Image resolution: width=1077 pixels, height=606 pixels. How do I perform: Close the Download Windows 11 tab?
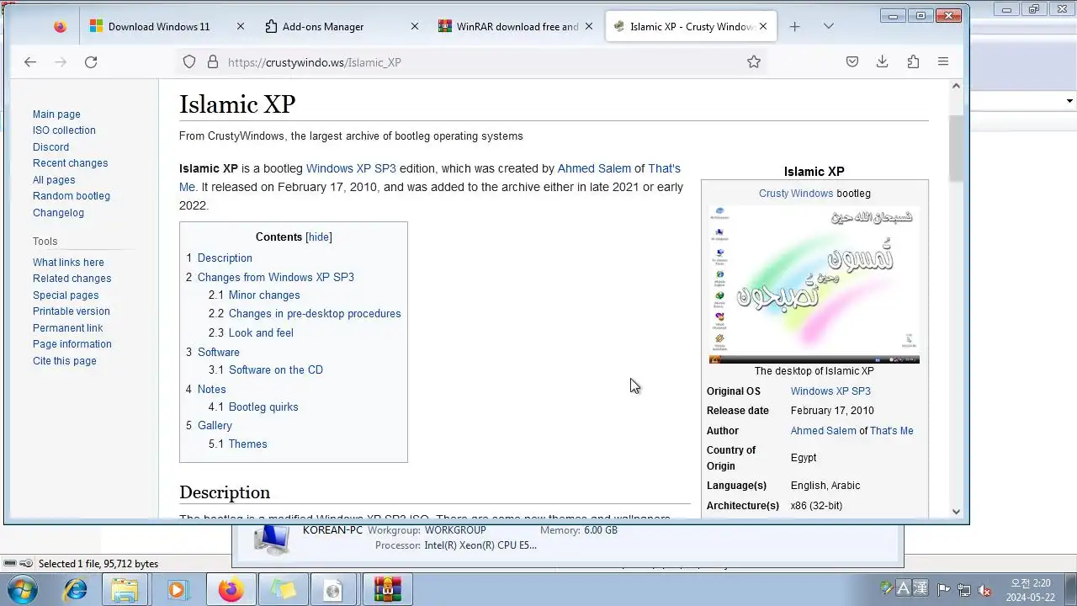pos(241,26)
